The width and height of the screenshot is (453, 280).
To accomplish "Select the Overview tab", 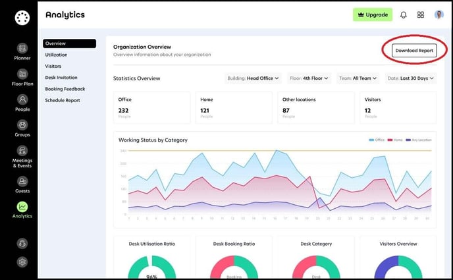I will 69,43.
